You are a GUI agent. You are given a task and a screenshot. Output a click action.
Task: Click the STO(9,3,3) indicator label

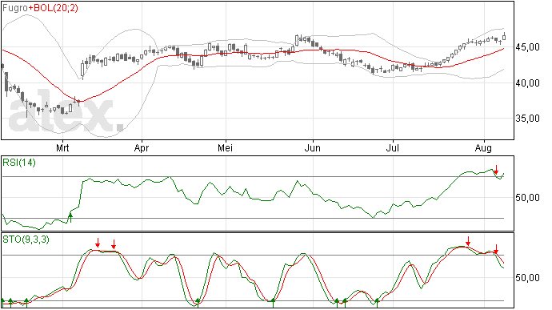click(26, 240)
